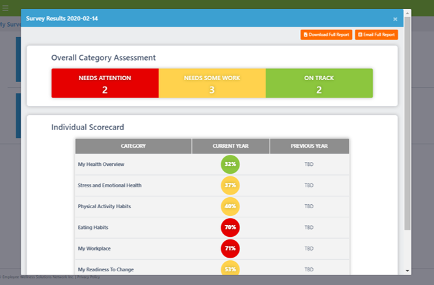The height and width of the screenshot is (285, 434).
Task: Click the 32% My Health Overview score circle
Action: pyautogui.click(x=230, y=165)
